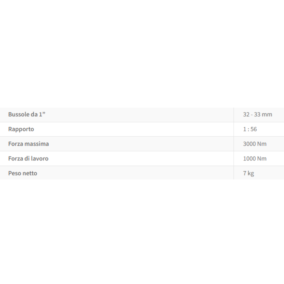
Task: Select the "32 - 33 mm" value cell
Action: (x=257, y=114)
